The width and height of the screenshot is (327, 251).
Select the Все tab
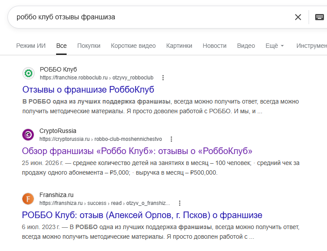click(61, 46)
